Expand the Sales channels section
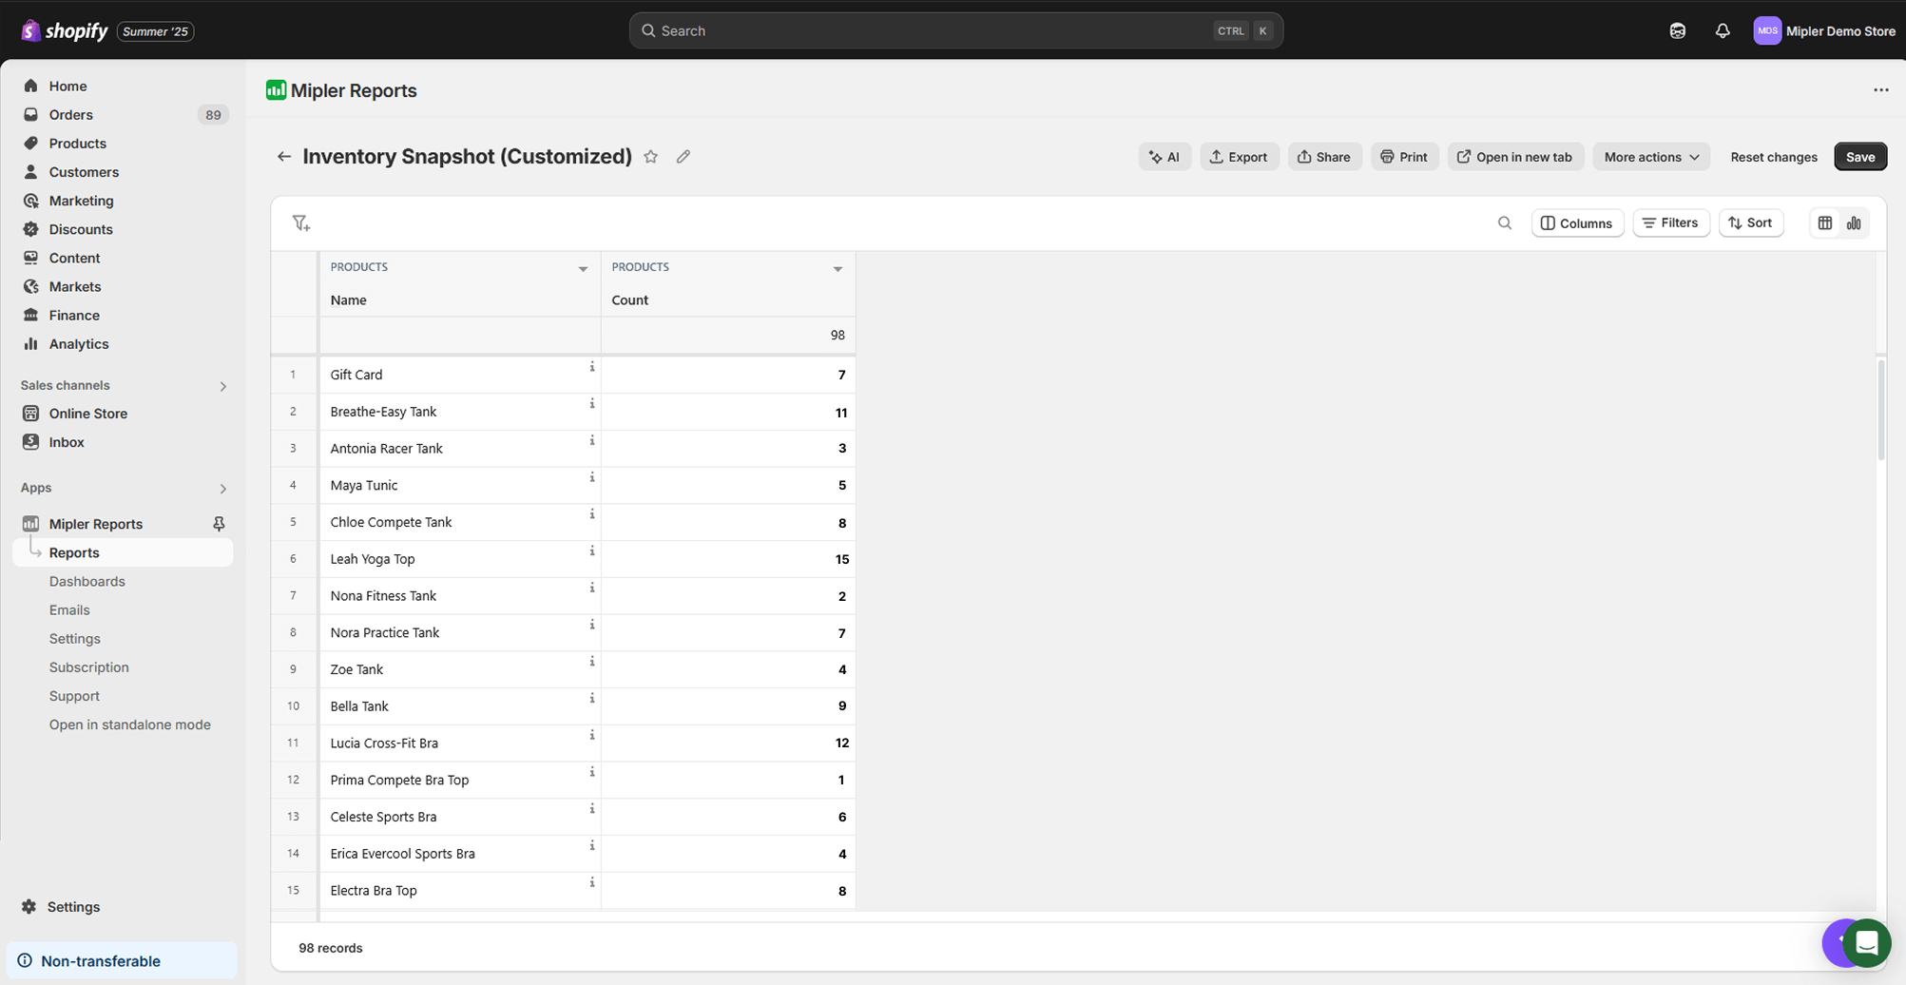Image resolution: width=1906 pixels, height=985 pixels. coord(223,386)
